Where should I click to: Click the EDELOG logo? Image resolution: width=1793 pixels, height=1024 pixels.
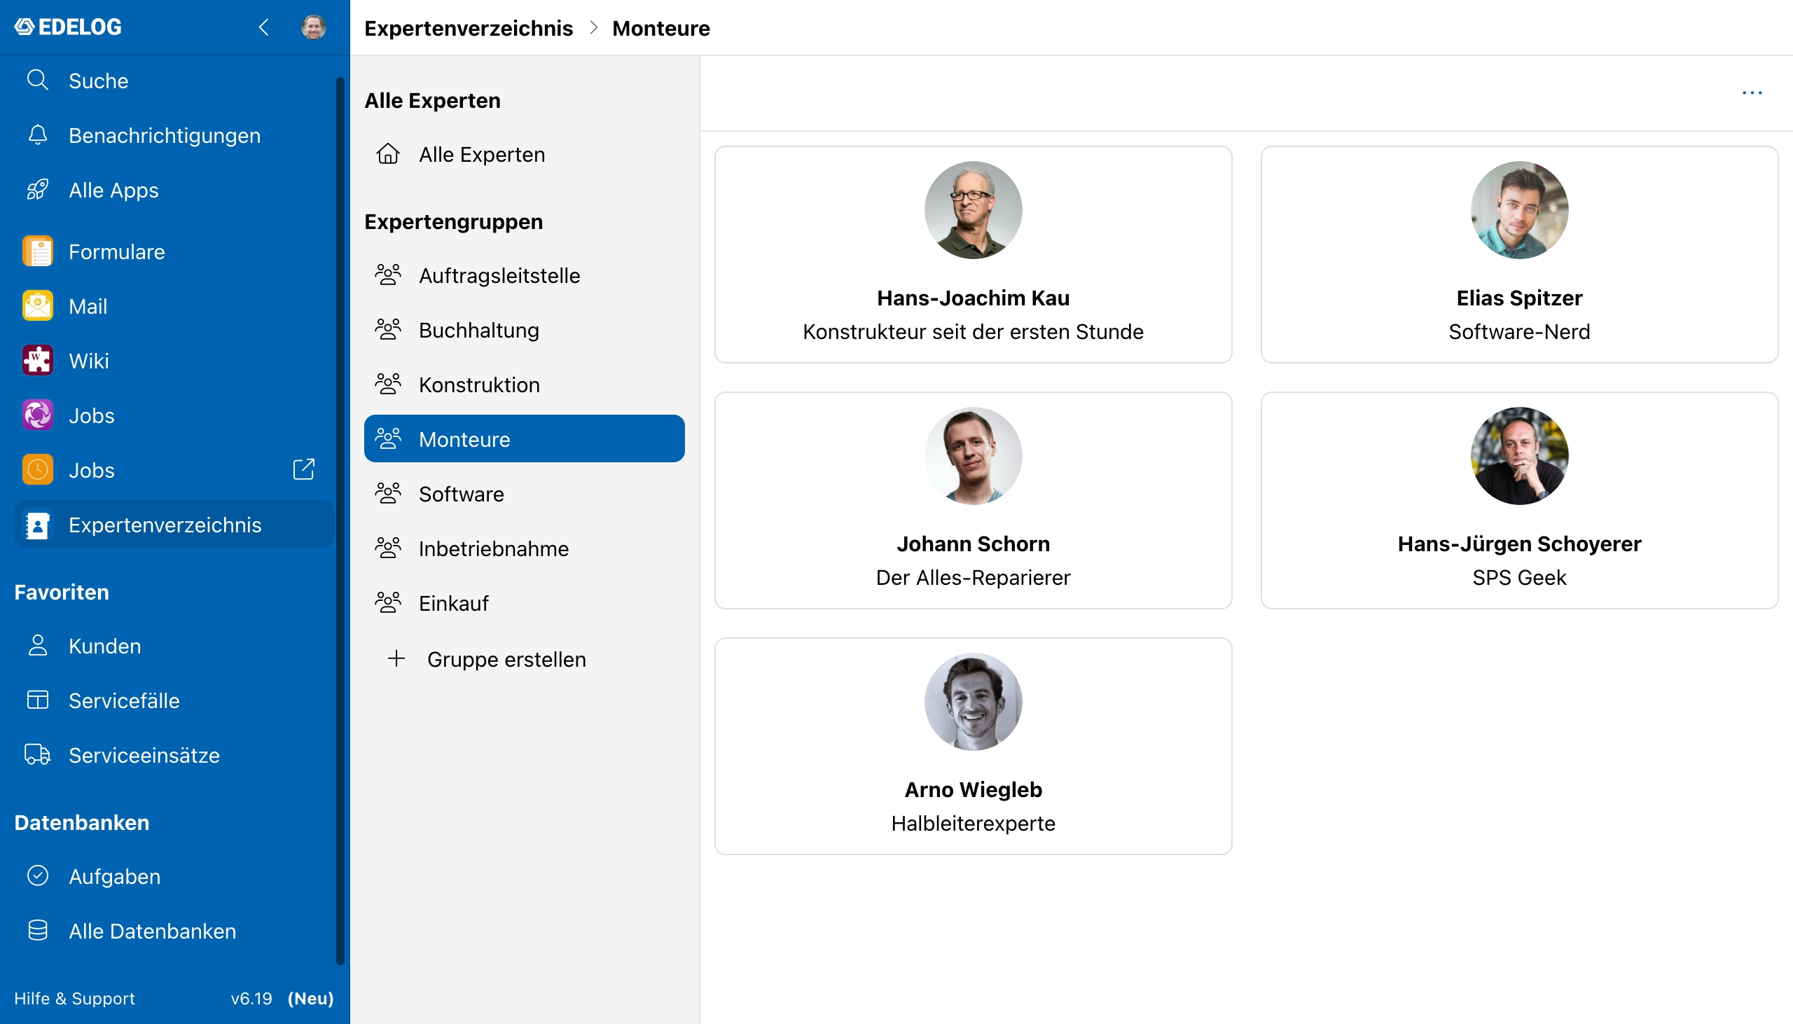(68, 27)
